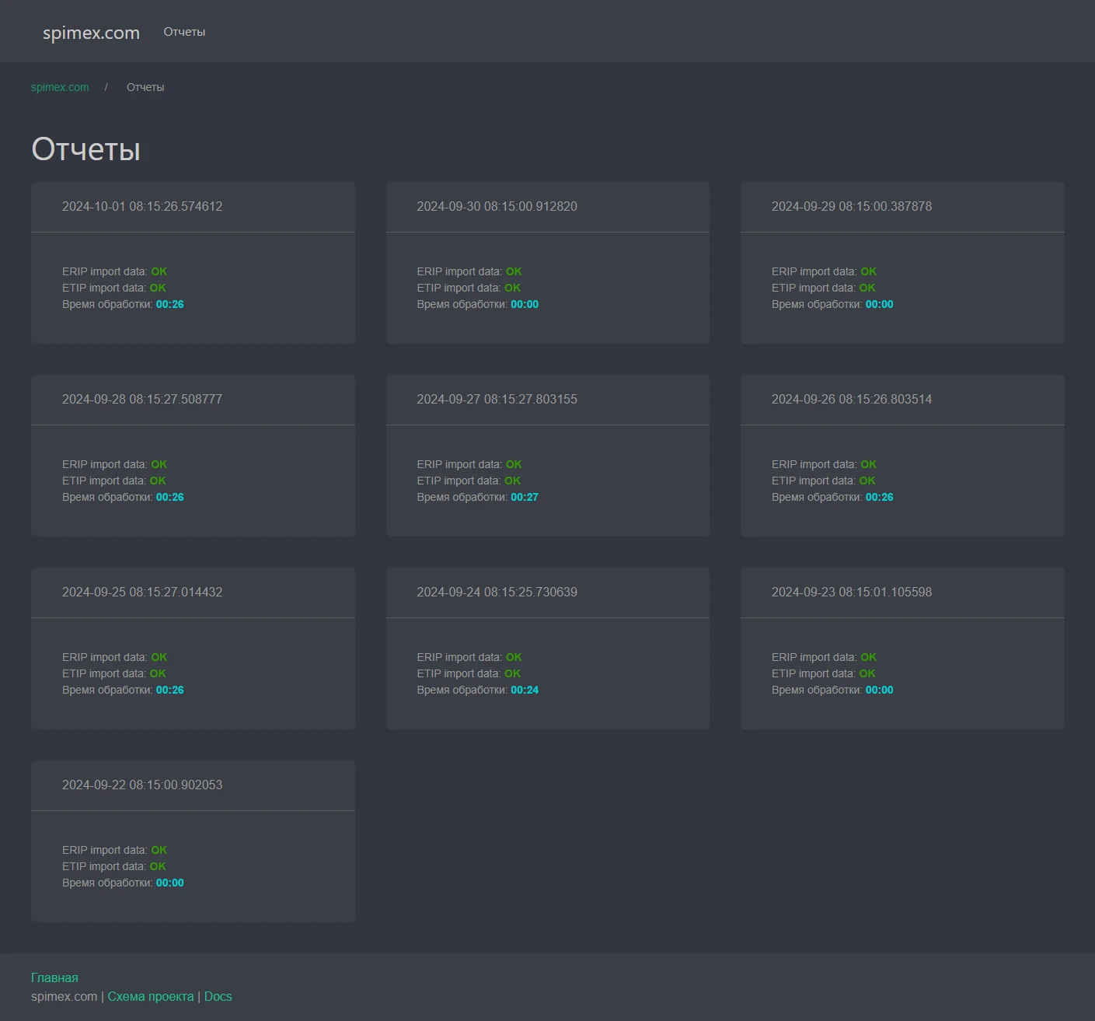Viewport: 1095px width, 1021px height.
Task: Open the 2024-09-28 08:15:27.508777 report card
Action: point(142,399)
